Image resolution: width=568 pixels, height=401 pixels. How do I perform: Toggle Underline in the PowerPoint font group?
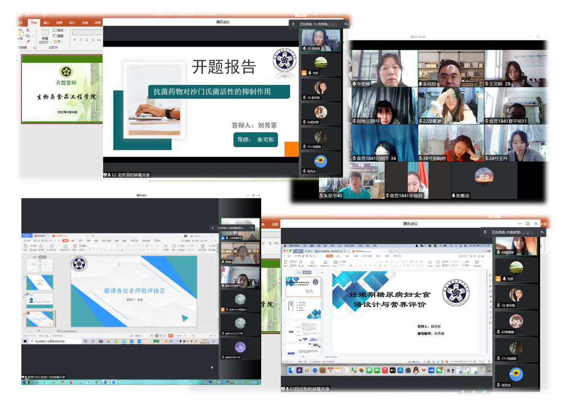[x=87, y=40]
